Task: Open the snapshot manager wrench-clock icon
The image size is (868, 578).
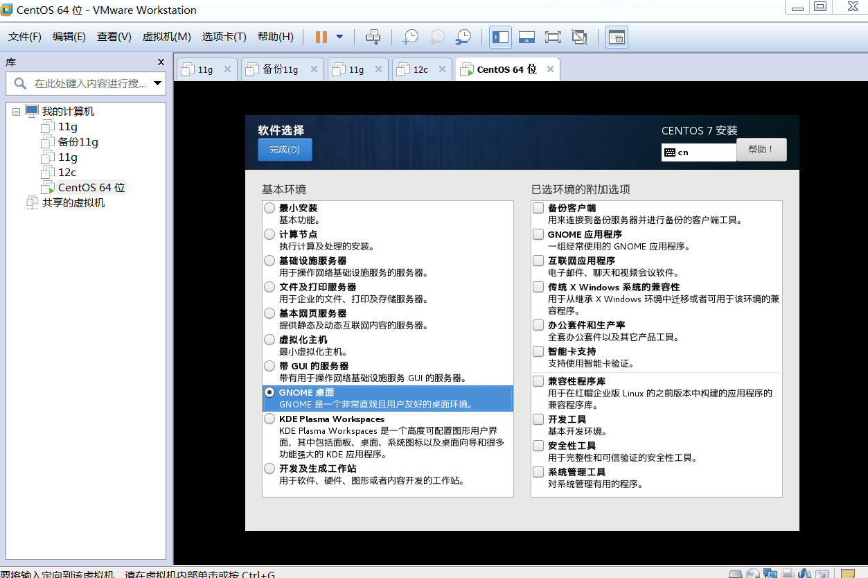Action: (x=463, y=37)
